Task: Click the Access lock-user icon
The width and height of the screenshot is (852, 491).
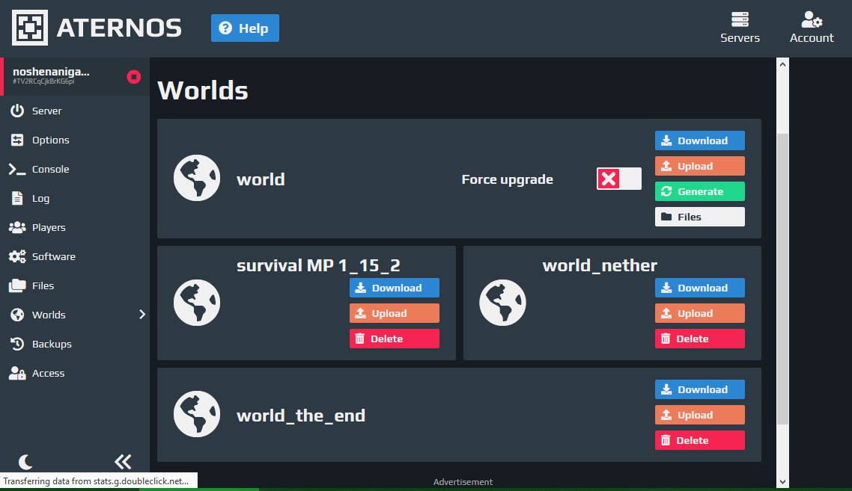Action: click(x=17, y=373)
